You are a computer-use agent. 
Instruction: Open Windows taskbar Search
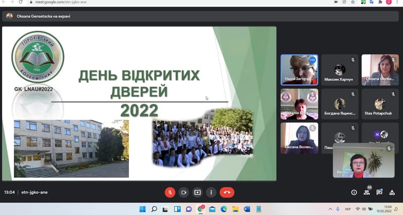tap(154, 209)
